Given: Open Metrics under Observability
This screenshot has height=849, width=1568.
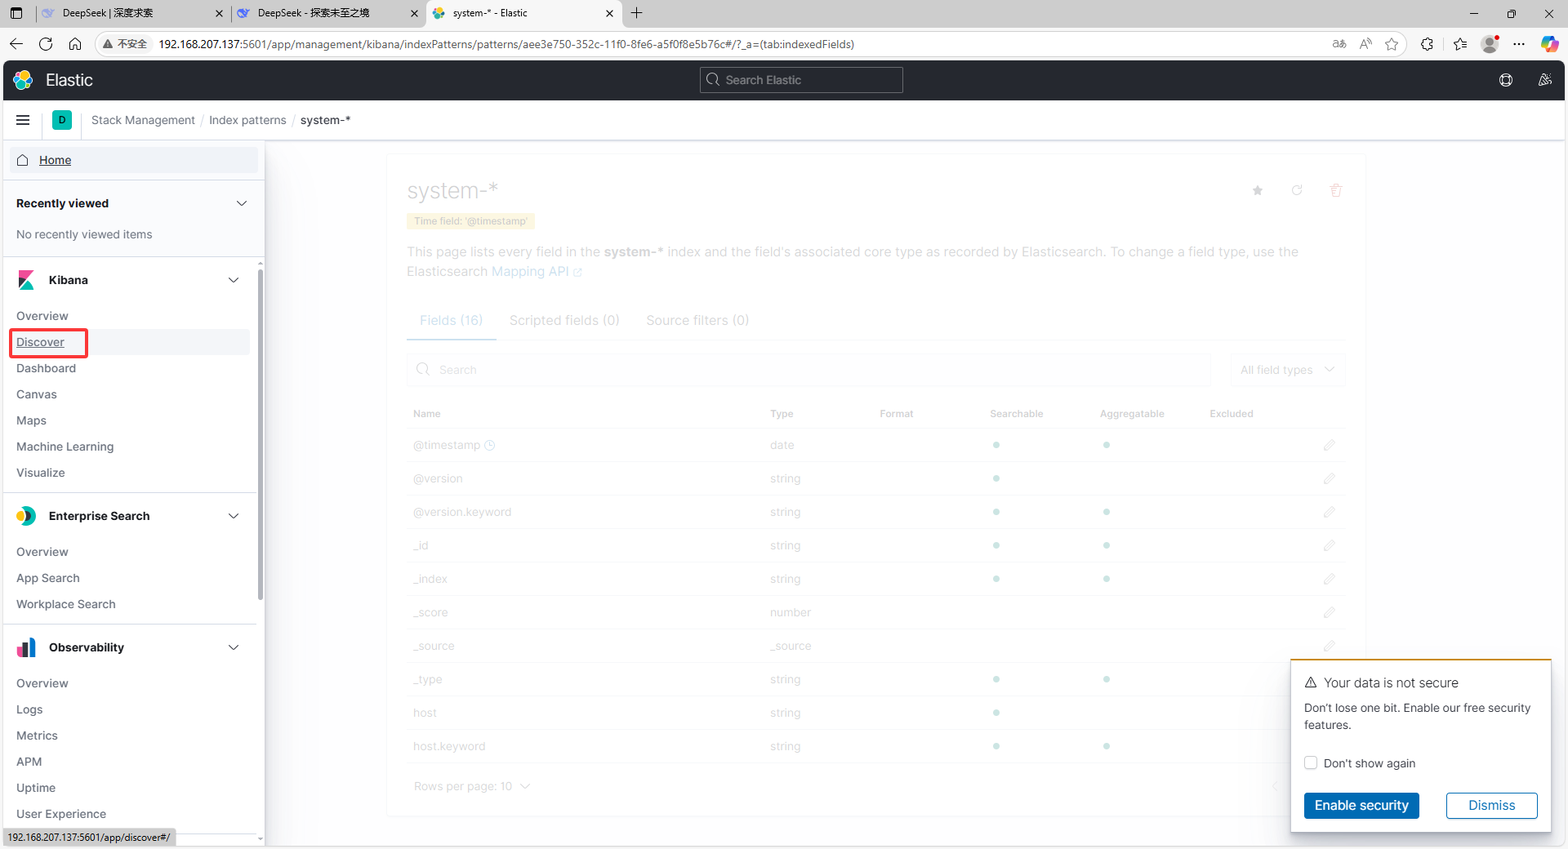Looking at the screenshot, I should point(37,736).
